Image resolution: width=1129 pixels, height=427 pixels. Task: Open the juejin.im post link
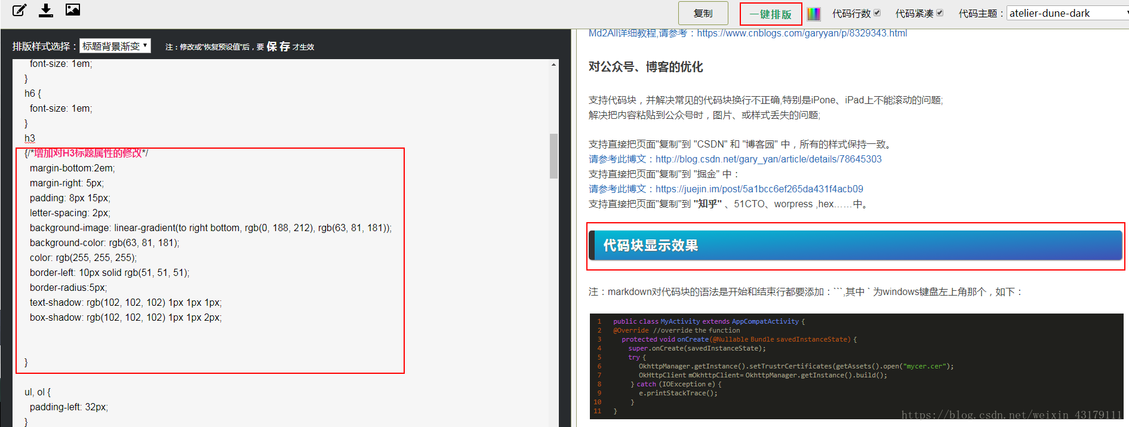pyautogui.click(x=759, y=189)
